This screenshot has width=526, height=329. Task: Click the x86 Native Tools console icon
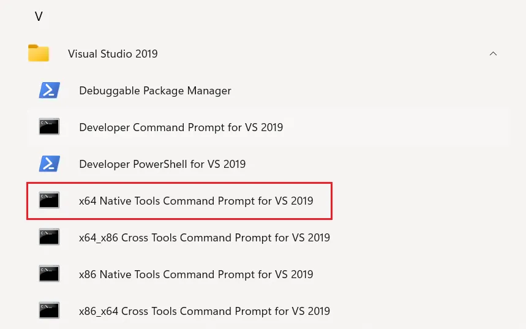pyautogui.click(x=50, y=274)
